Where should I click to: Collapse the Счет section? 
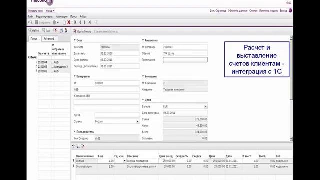(75, 40)
